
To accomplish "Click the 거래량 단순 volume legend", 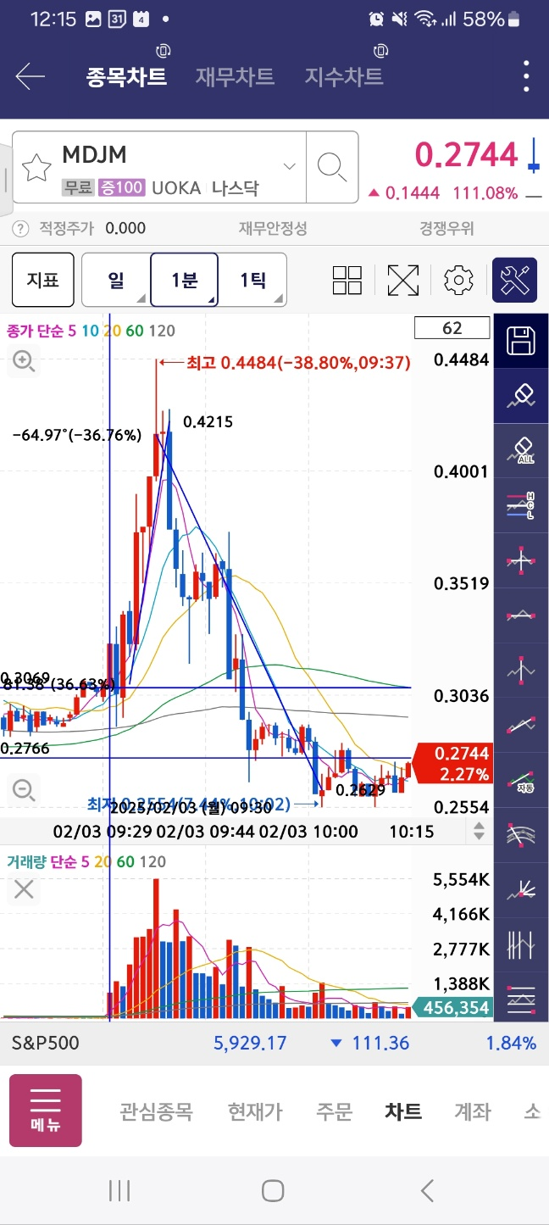I will click(86, 862).
